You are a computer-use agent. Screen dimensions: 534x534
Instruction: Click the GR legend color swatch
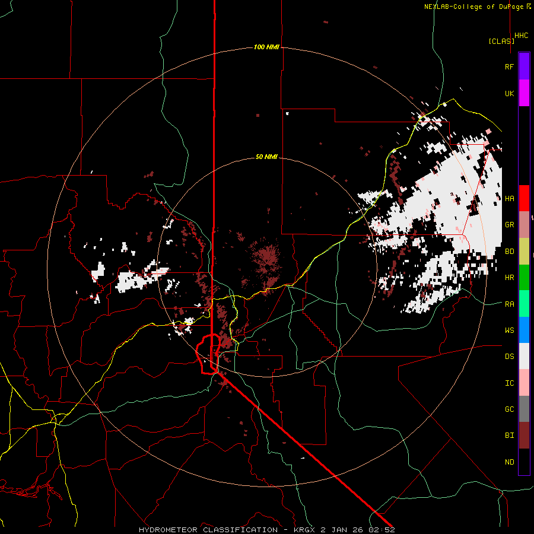click(524, 224)
